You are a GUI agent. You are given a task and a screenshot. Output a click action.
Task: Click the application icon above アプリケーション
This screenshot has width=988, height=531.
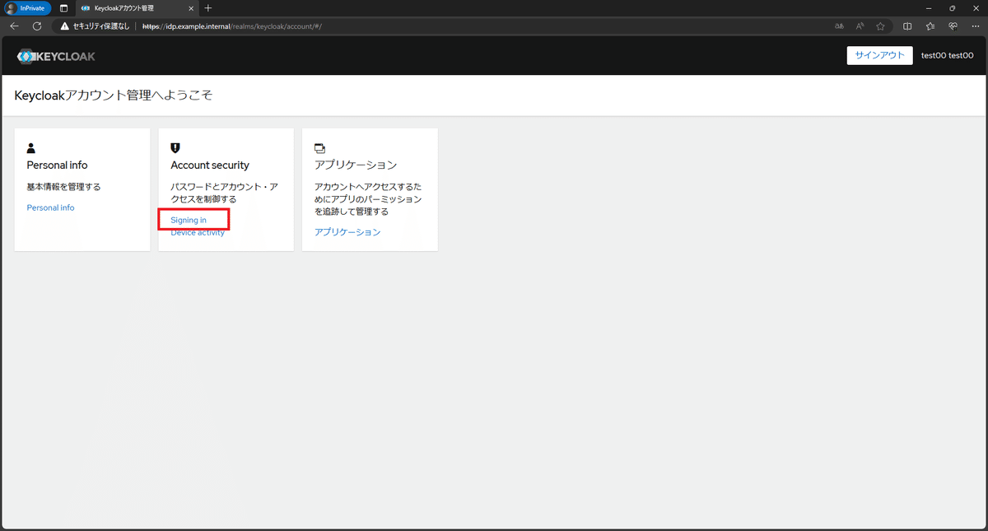tap(319, 147)
